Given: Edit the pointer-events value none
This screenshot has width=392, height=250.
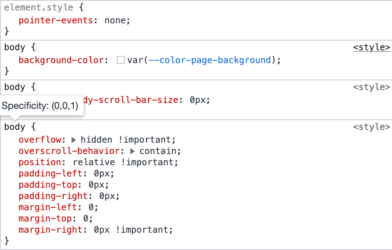Looking at the screenshot, I should click(x=114, y=20).
